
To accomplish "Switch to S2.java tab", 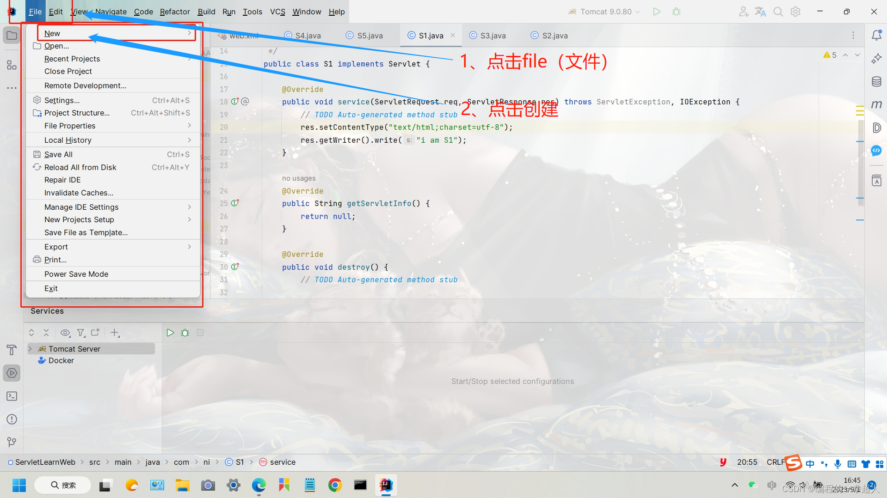I will coord(549,36).
